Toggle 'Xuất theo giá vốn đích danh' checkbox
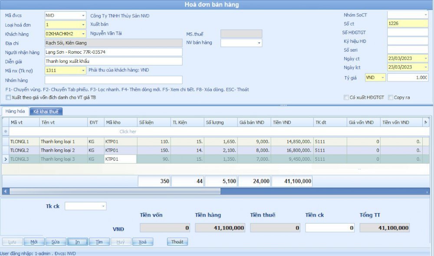This screenshot has height=256, width=434. pyautogui.click(x=8, y=97)
